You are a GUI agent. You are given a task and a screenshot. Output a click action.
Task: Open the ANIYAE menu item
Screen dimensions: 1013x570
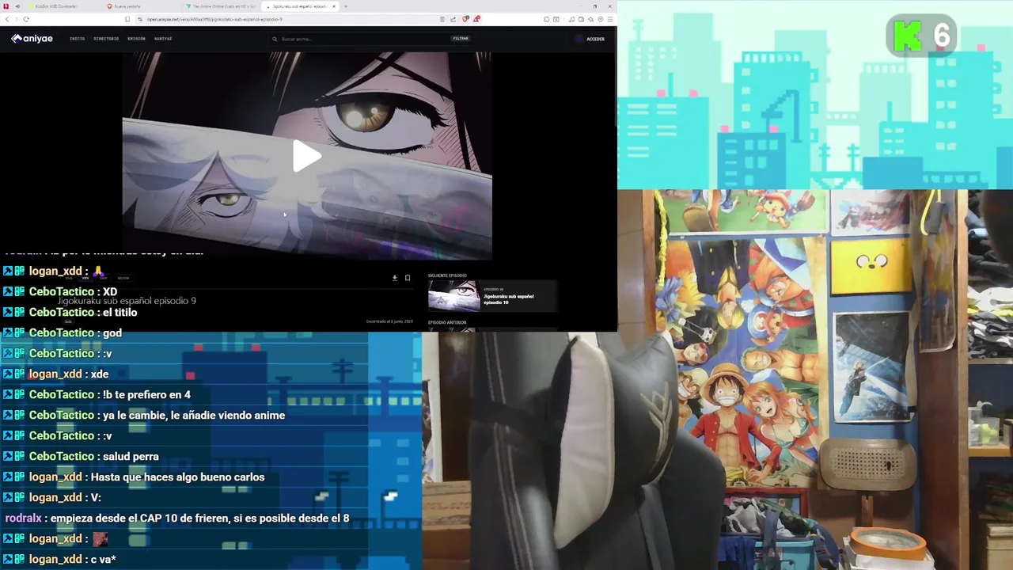163,38
